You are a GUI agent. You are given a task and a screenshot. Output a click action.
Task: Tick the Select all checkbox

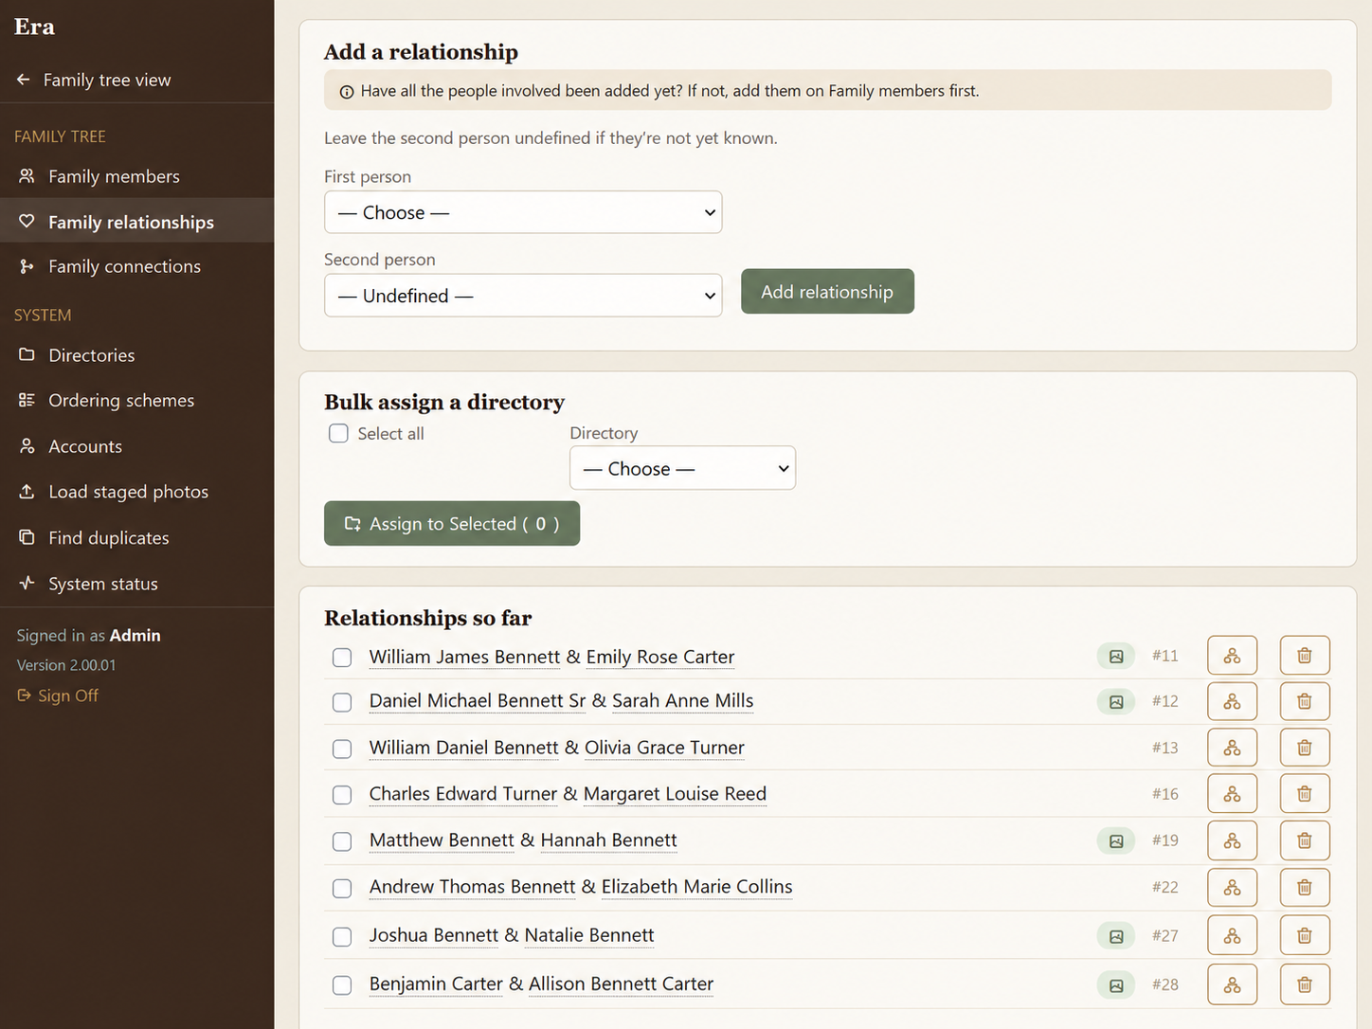(338, 433)
